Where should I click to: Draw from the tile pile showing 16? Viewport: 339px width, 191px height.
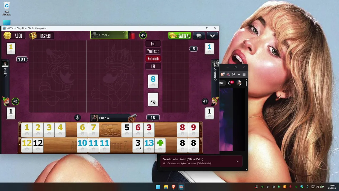click(x=153, y=99)
